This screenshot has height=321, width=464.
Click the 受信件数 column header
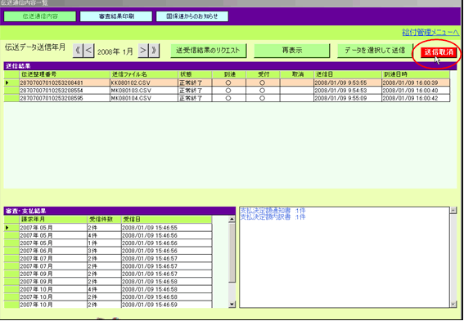tap(104, 220)
